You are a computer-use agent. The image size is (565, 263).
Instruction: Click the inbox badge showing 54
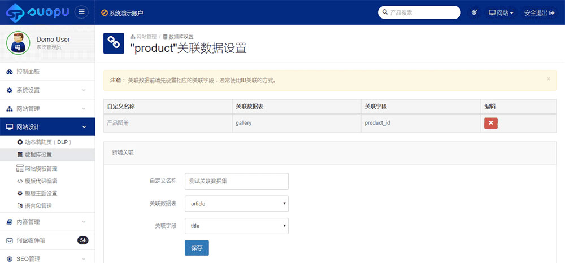tap(83, 240)
